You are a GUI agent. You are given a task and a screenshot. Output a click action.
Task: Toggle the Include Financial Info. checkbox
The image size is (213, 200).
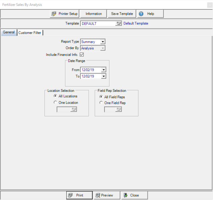(x=82, y=54)
